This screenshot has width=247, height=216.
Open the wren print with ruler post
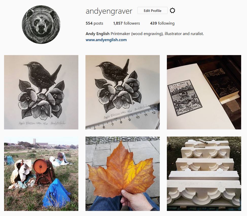pos(122,92)
